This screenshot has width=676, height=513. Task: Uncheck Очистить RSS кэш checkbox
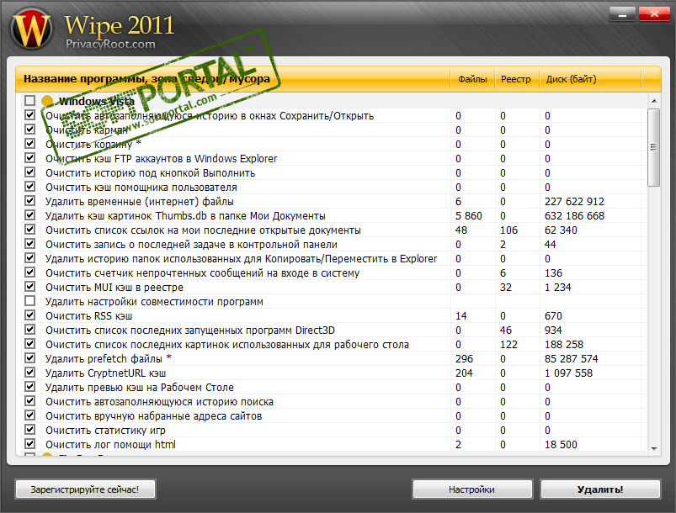(29, 315)
